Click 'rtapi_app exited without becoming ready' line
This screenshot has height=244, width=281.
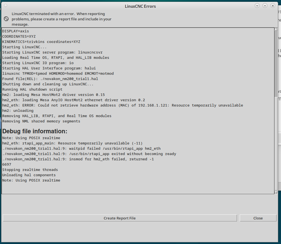(89, 154)
